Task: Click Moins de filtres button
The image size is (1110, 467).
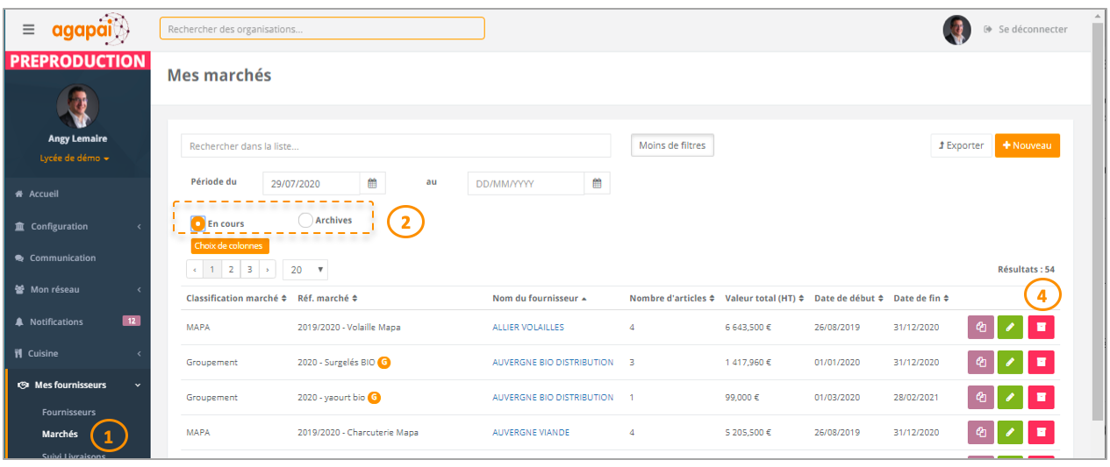Action: [672, 145]
